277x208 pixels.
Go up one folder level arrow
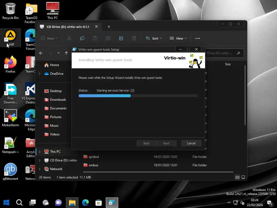point(67,53)
